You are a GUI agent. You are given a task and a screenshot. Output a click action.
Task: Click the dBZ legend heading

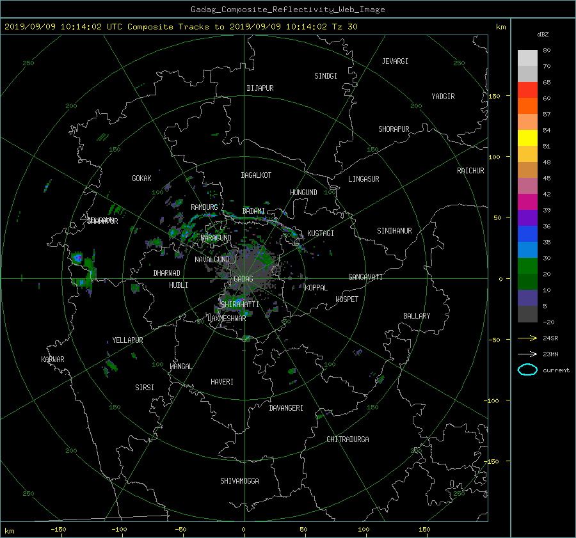pos(543,34)
